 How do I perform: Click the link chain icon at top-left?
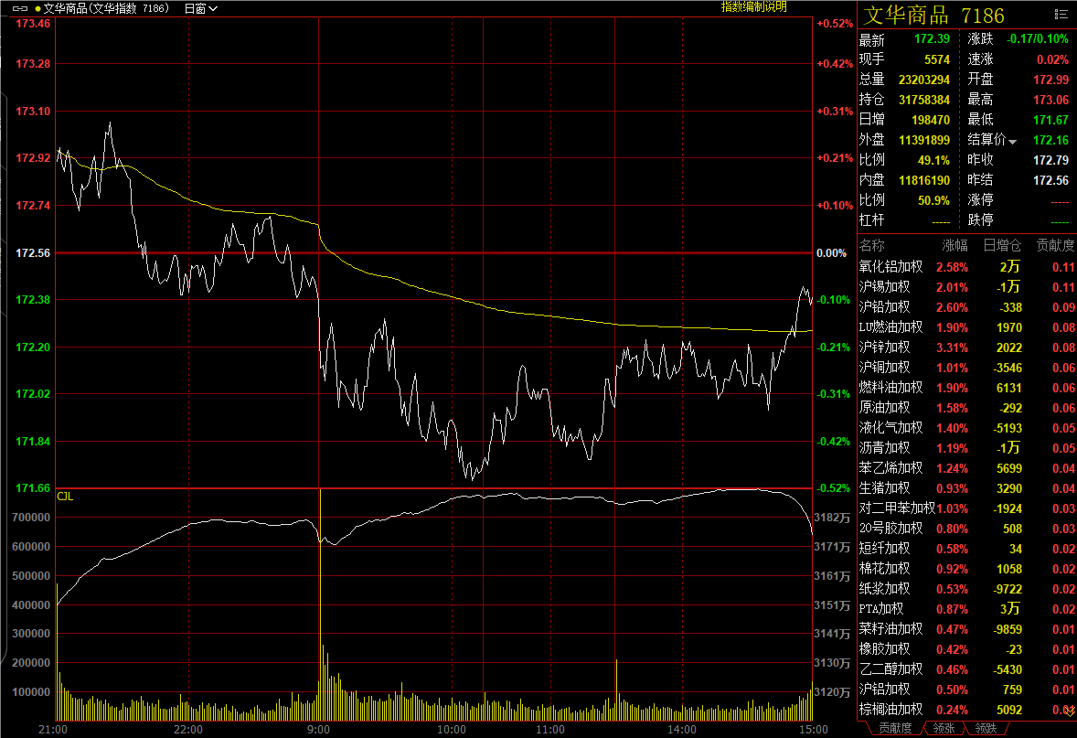click(20, 8)
